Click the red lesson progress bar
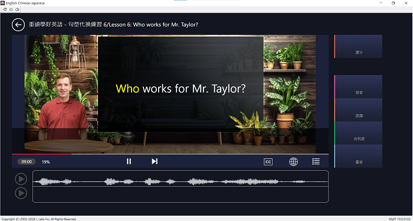 click(42, 154)
